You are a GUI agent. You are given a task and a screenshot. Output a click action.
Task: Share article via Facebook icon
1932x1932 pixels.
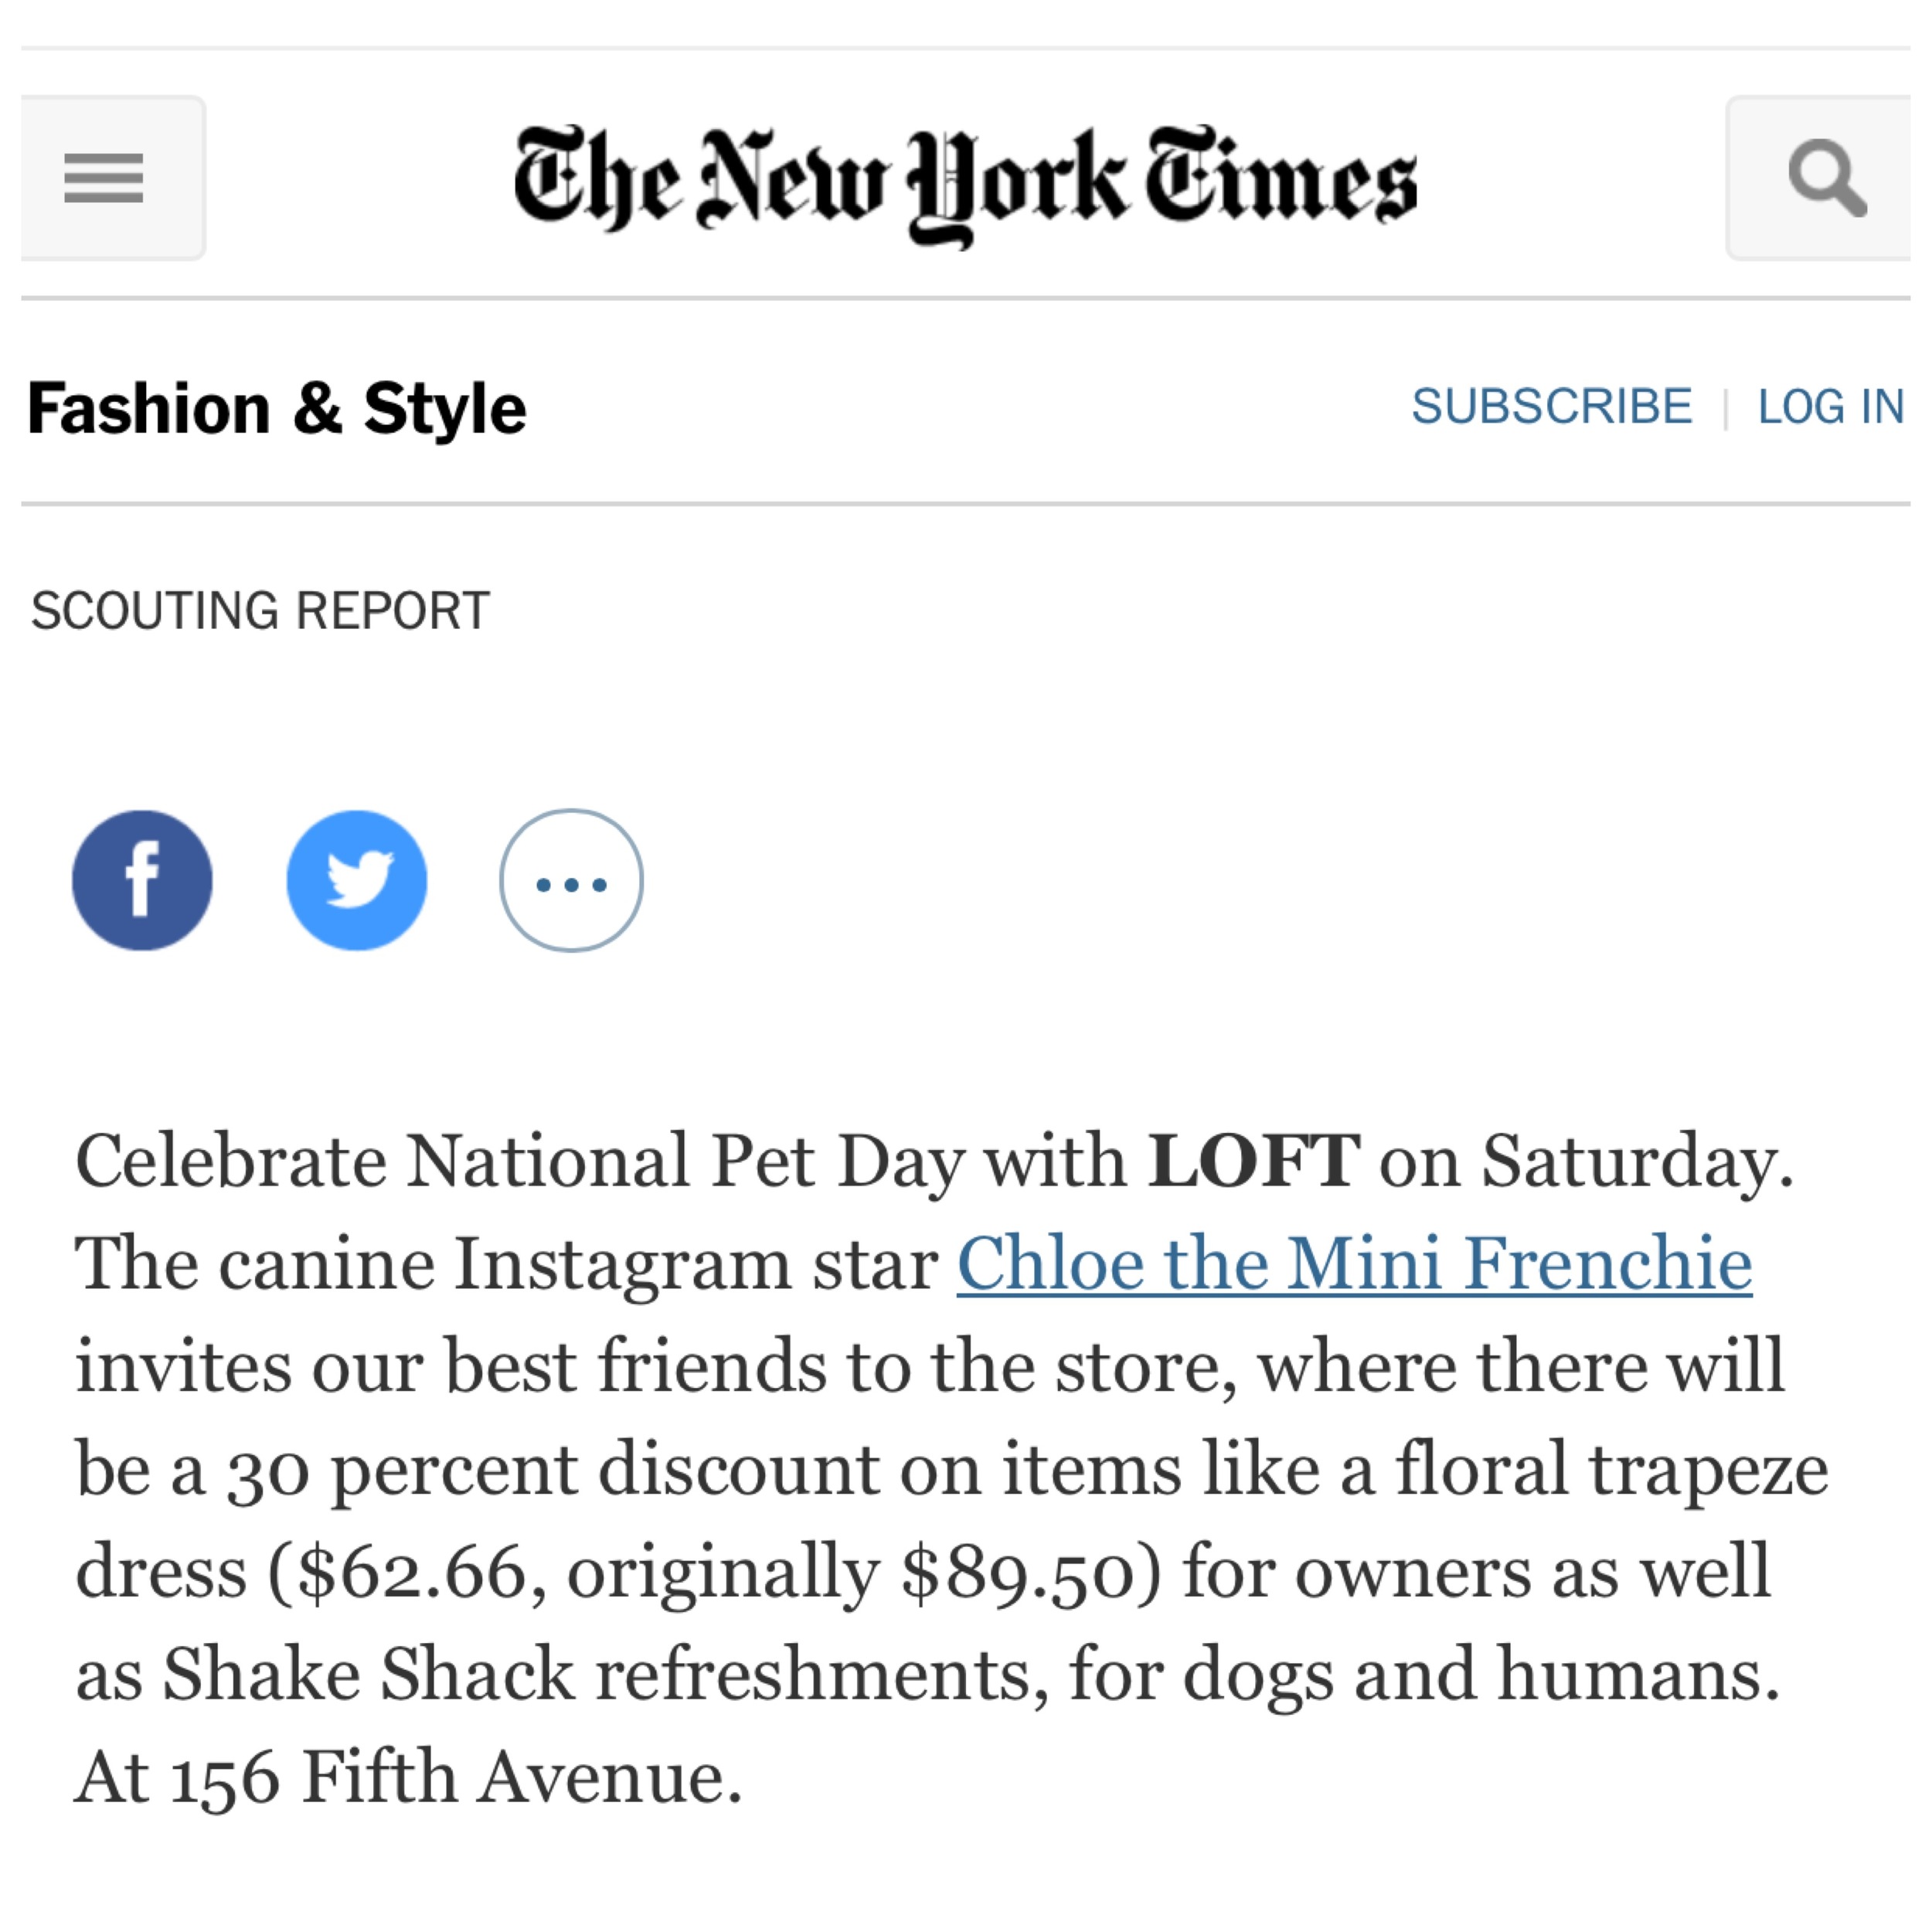pyautogui.click(x=142, y=880)
